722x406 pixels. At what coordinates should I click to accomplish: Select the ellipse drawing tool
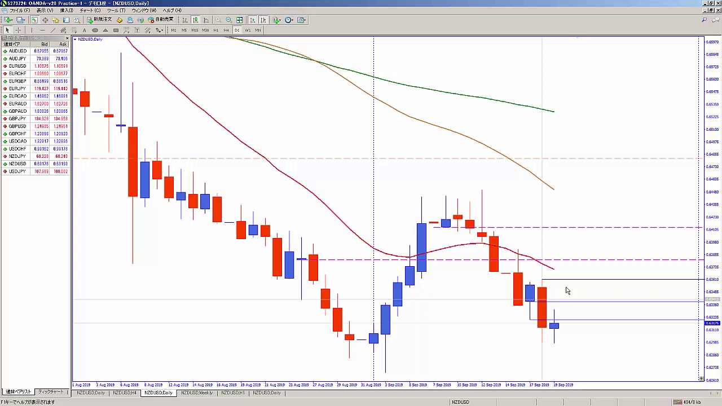[x=95, y=30]
